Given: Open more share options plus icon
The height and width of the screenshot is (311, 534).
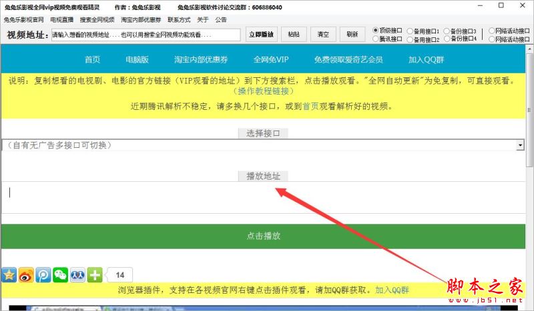Looking at the screenshot, I should pos(95,274).
